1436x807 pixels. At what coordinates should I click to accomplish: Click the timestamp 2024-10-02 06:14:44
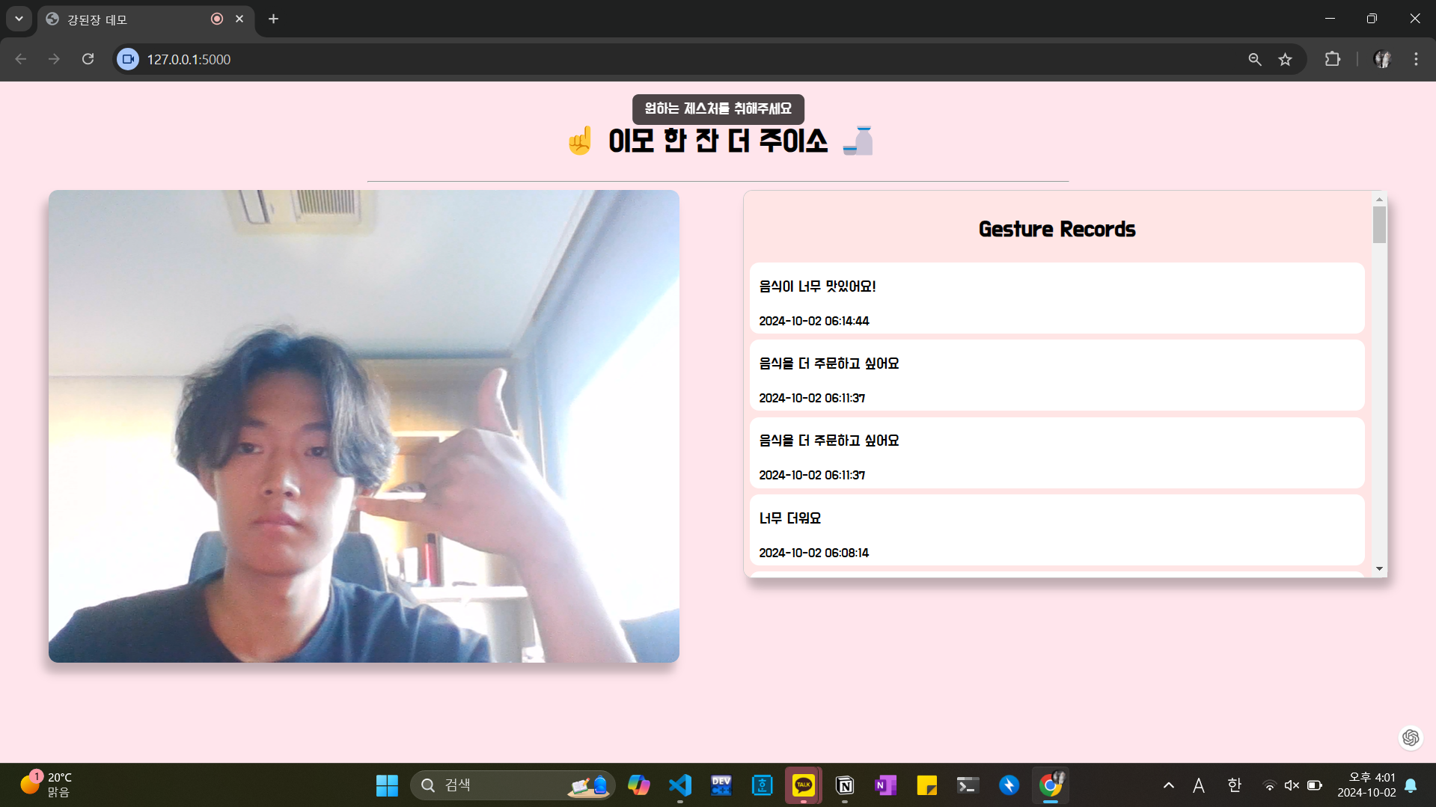pyautogui.click(x=814, y=321)
